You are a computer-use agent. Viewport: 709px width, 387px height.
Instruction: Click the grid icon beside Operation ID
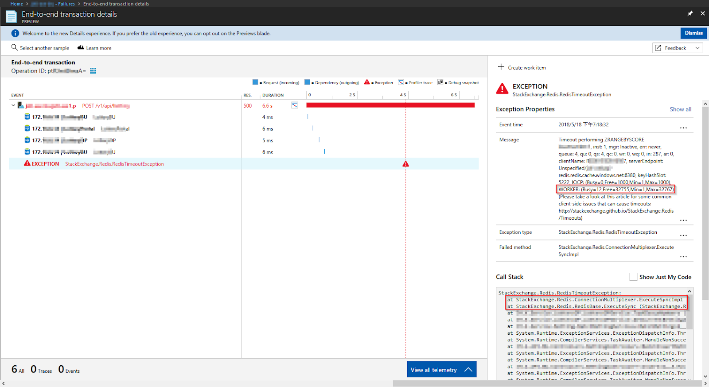(93, 71)
